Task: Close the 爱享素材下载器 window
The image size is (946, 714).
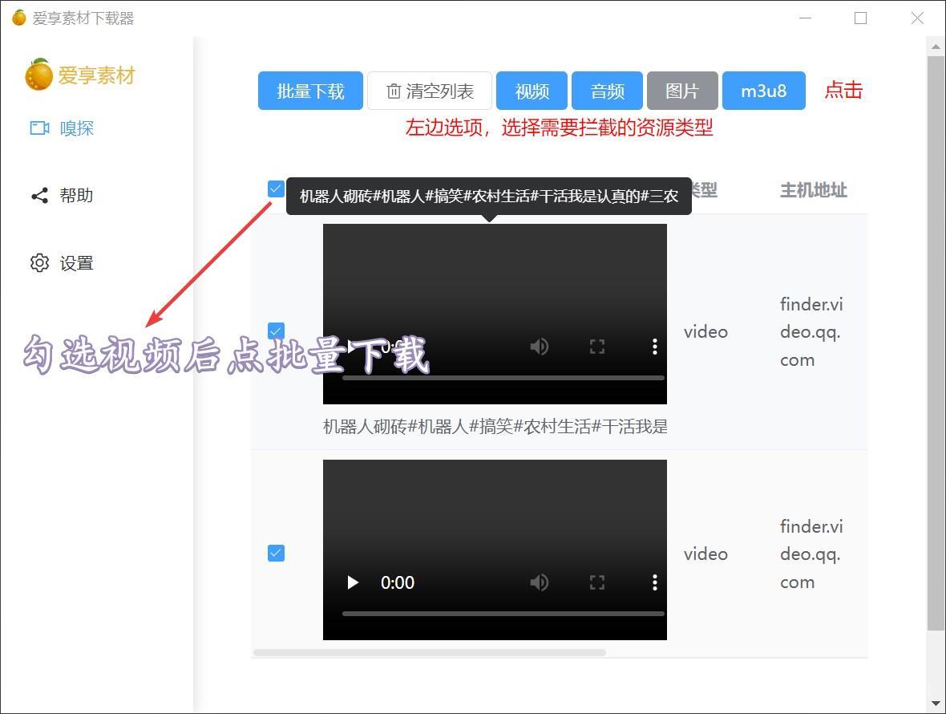Action: point(917,18)
